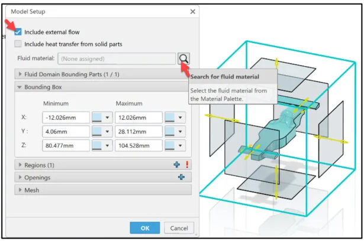Click the Fluid material field
364x241 pixels.
116,58
